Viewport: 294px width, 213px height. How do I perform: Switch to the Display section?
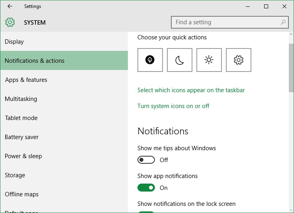coord(64,41)
